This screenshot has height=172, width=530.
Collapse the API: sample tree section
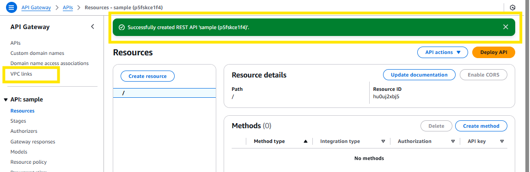[6, 100]
